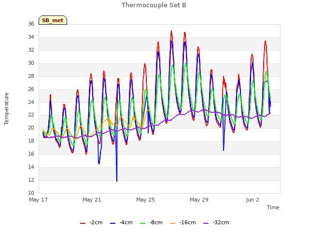Click the green -8cm legend color marker
309x232 pixels.
pyautogui.click(x=143, y=223)
